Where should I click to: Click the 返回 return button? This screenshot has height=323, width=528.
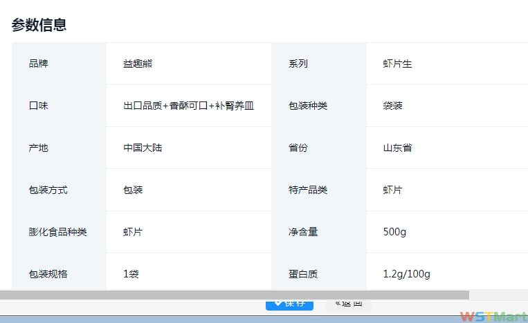coord(348,304)
